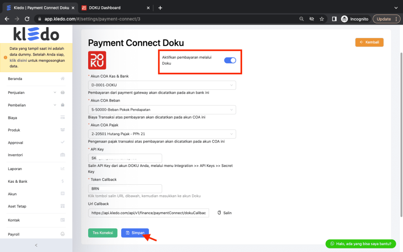
Task: Expand Penjualan menu chevron
Action: click(x=55, y=93)
